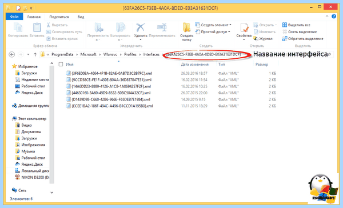Open Недавние места in the sidebar
The width and height of the screenshot is (343, 208).
(32, 79)
